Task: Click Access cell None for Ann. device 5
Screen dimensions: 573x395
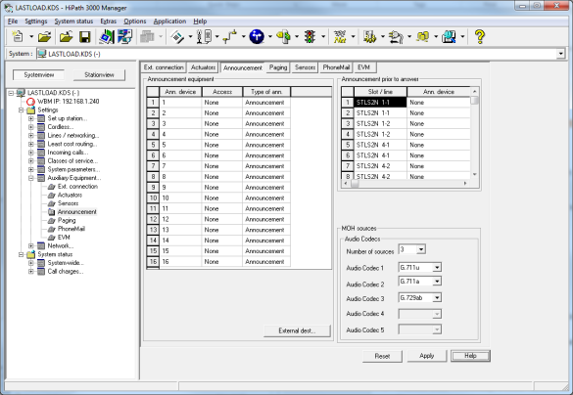Action: click(221, 145)
